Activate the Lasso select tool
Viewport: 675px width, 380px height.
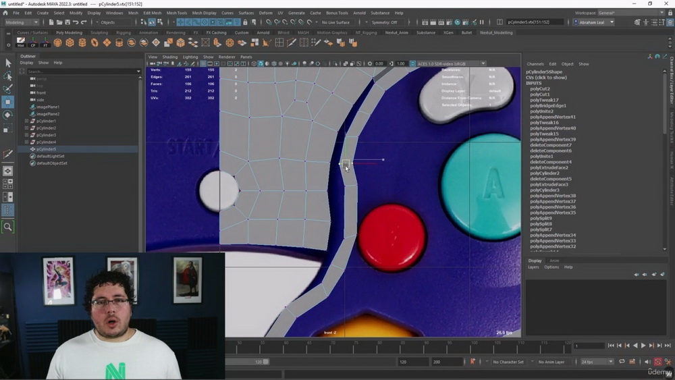tap(7, 76)
